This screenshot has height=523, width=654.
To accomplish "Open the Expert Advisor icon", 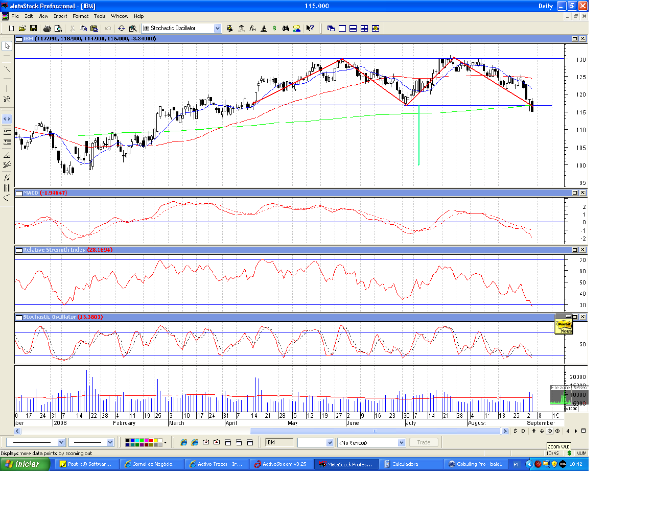I will tap(241, 29).
